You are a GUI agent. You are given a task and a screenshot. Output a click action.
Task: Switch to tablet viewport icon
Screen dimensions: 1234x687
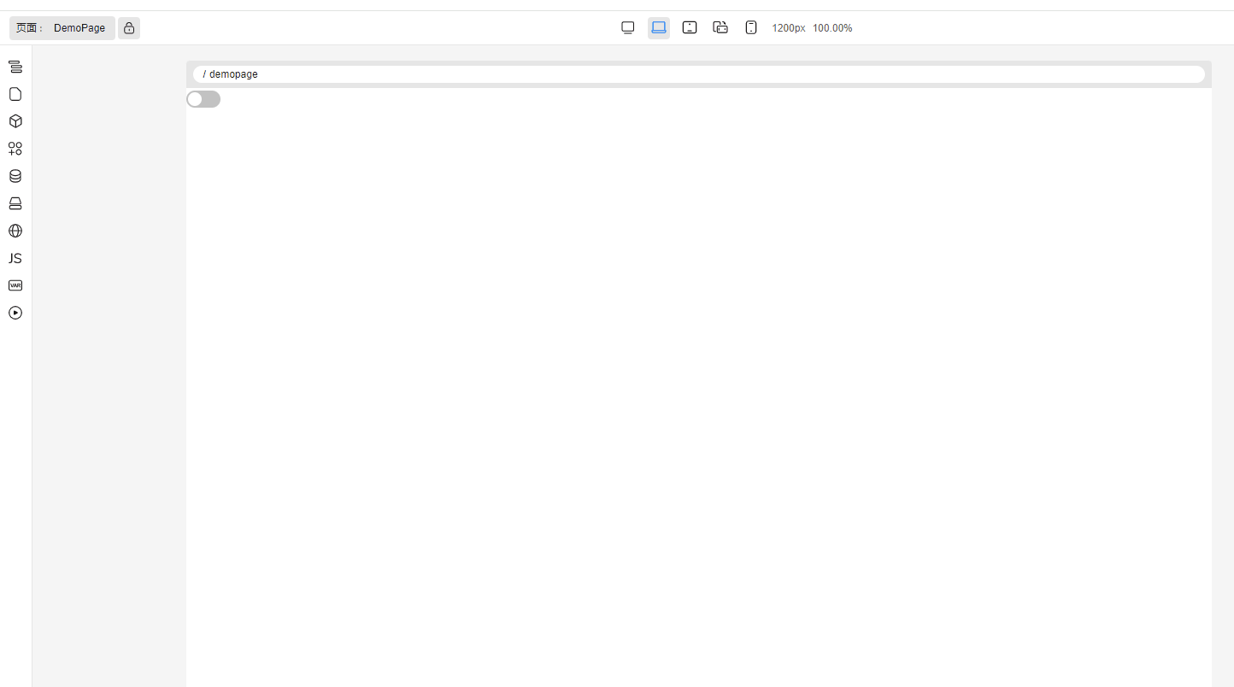(x=690, y=28)
